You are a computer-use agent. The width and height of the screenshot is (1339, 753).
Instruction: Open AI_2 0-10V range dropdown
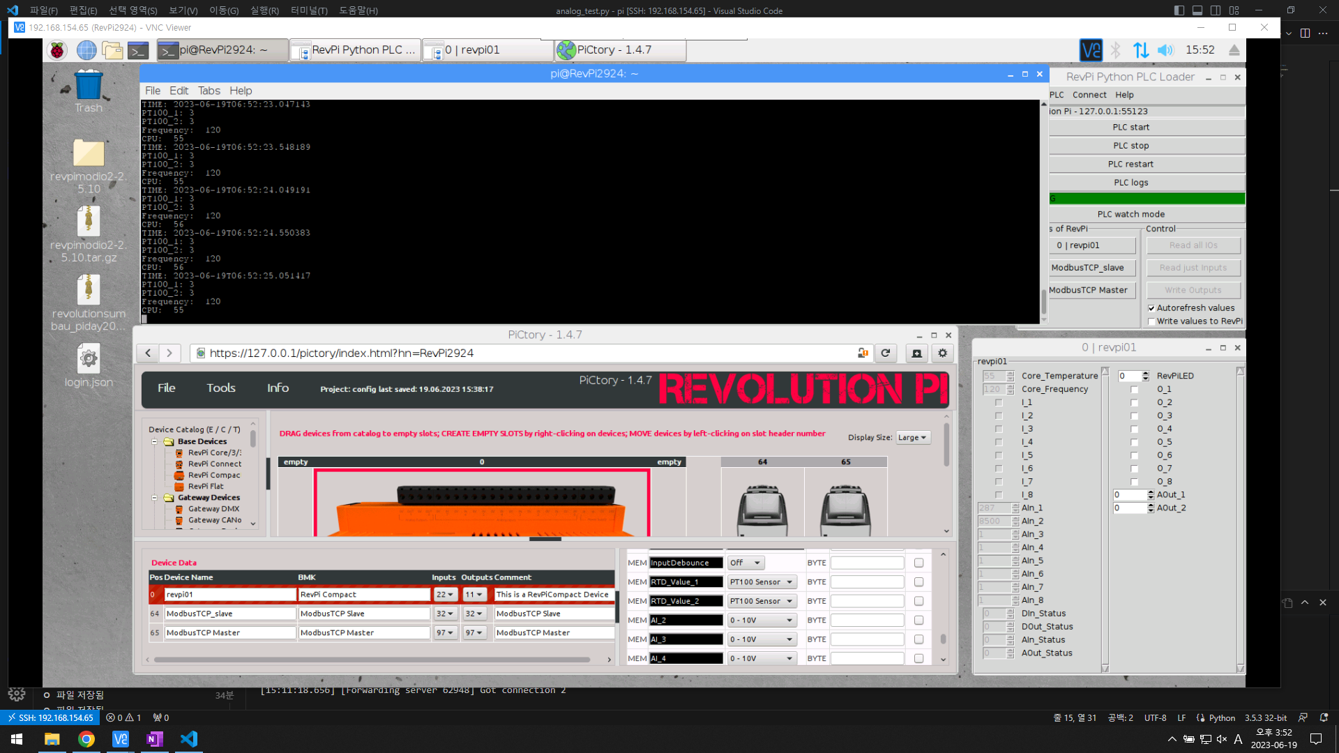pos(762,621)
